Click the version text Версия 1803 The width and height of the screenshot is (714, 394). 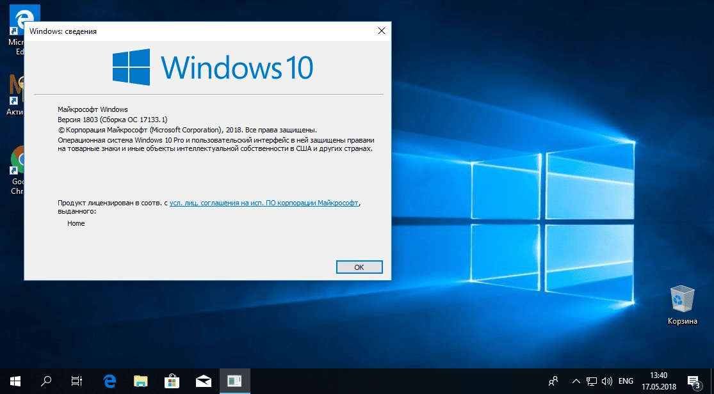[x=113, y=120]
